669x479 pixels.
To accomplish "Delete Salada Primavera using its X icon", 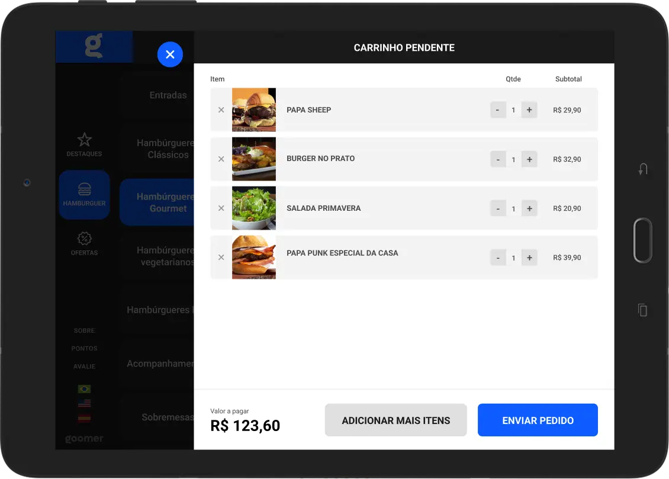I will 221,208.
